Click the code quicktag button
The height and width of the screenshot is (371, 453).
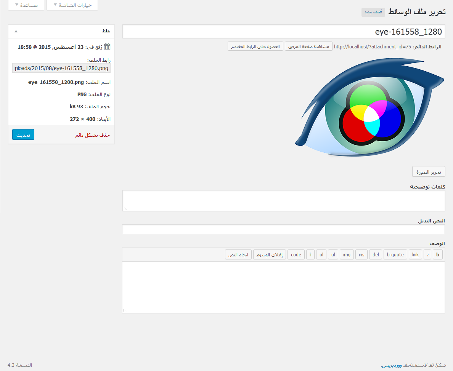[296, 255]
